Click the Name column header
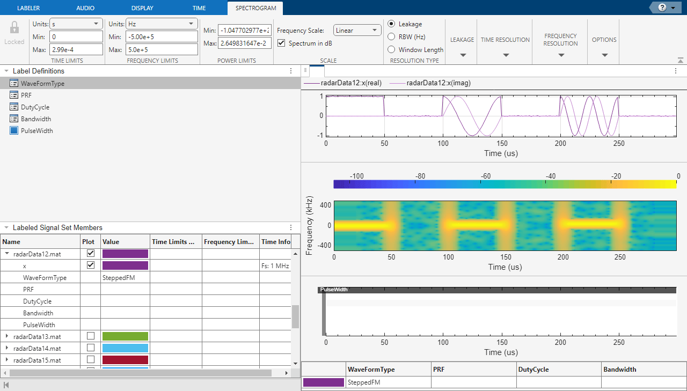This screenshot has width=687, height=391. pyautogui.click(x=40, y=242)
